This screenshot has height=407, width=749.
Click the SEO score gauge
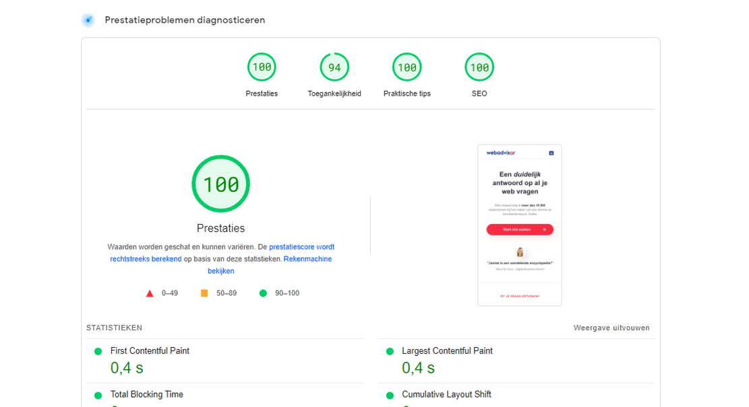[479, 67]
